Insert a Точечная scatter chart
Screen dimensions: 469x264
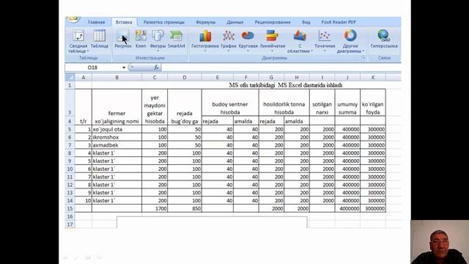(x=325, y=41)
